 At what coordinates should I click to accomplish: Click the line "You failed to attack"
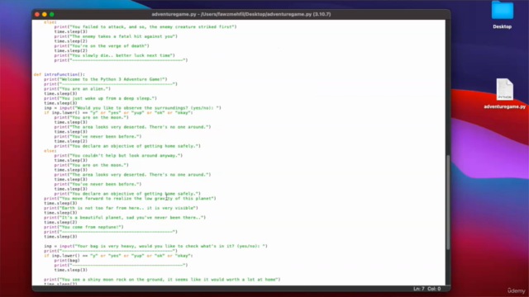[x=145, y=27]
